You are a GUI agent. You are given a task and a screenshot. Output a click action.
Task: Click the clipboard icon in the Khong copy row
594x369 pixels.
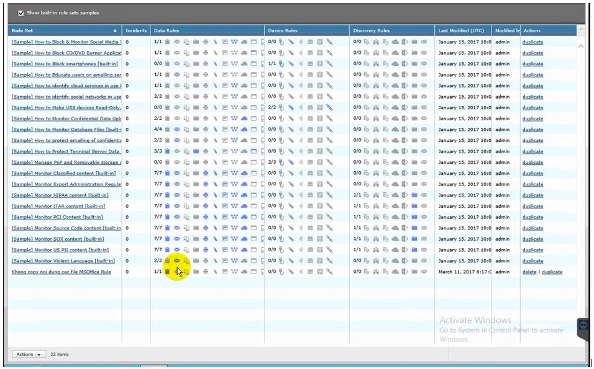click(x=167, y=272)
